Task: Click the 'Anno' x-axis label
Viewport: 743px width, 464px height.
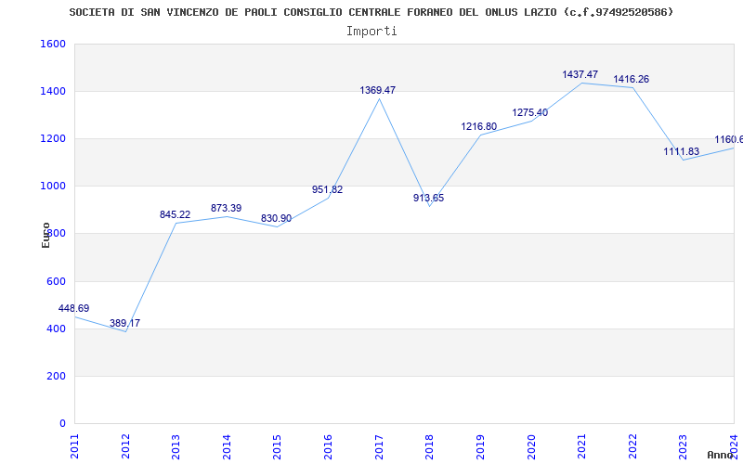Action: pyautogui.click(x=720, y=455)
